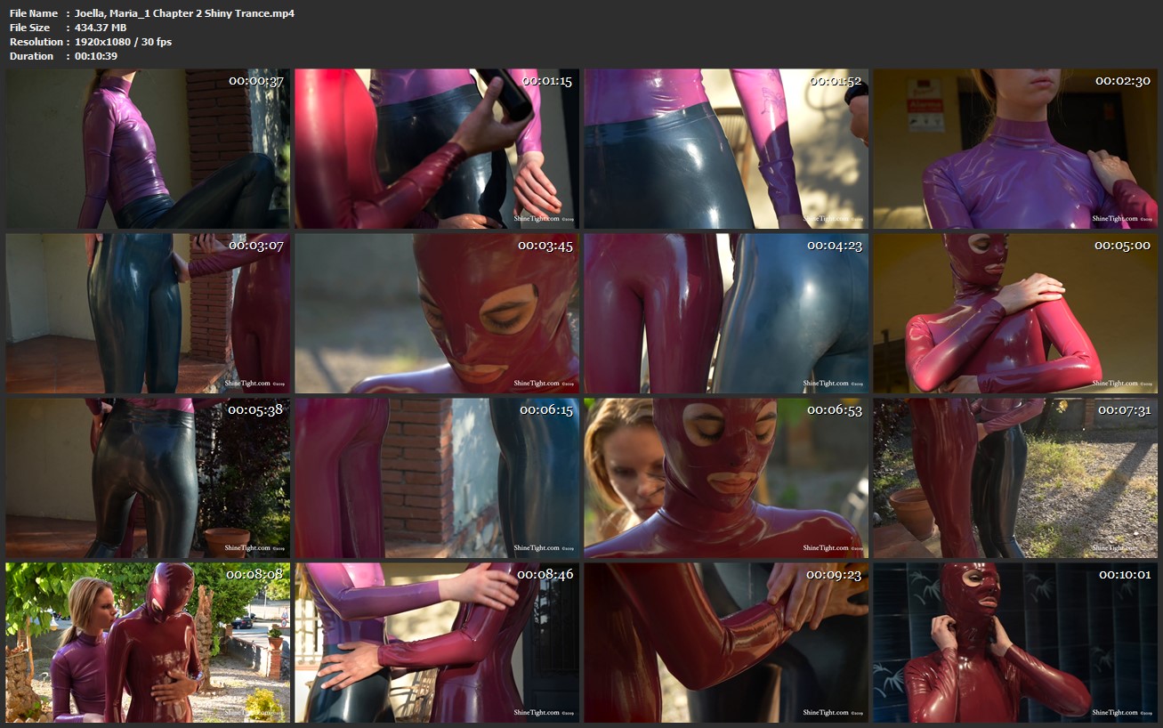
Task: Select the file size value 434.37 MB
Action: point(101,28)
